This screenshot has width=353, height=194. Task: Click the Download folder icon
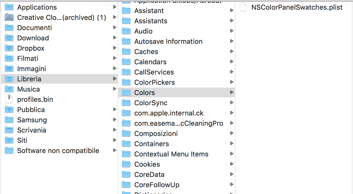click(9, 38)
